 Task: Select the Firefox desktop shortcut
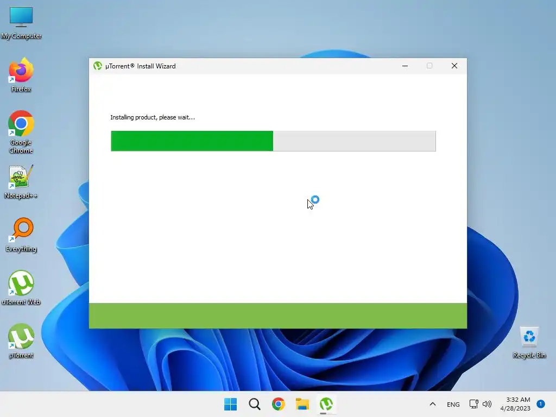21,75
